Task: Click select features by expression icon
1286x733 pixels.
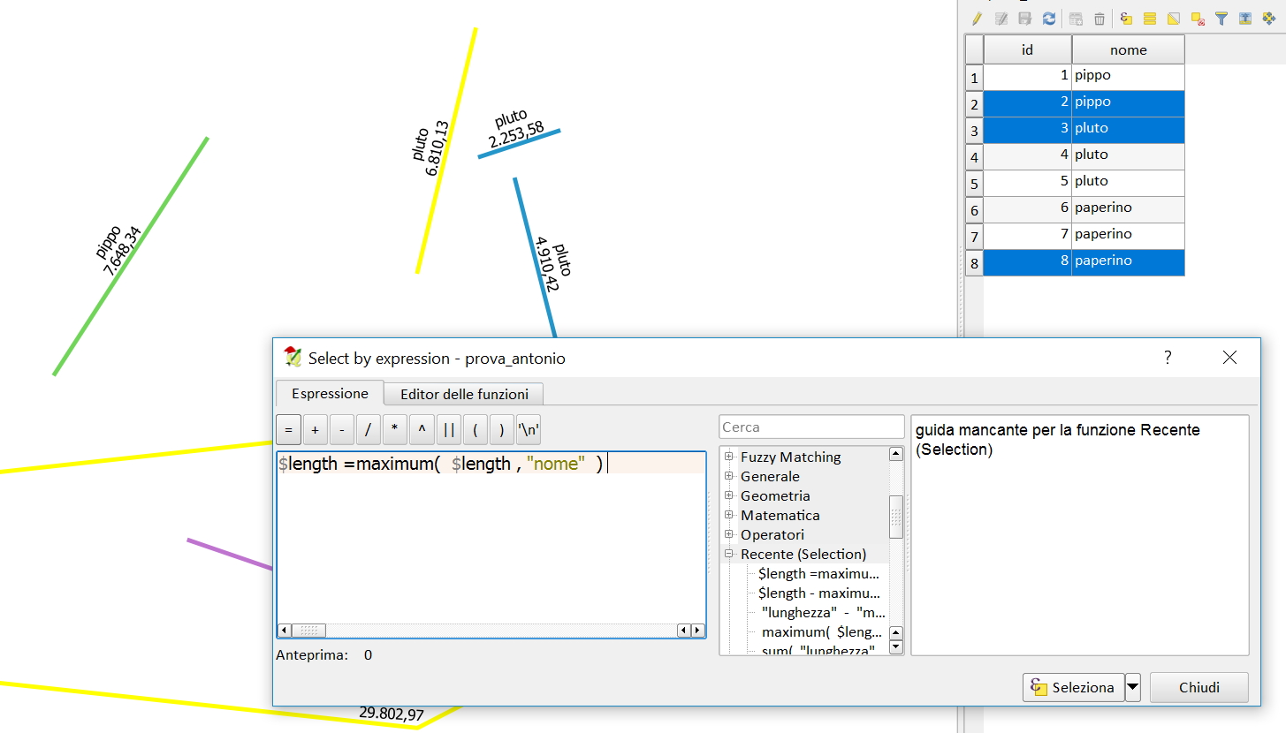Action: point(1126,18)
